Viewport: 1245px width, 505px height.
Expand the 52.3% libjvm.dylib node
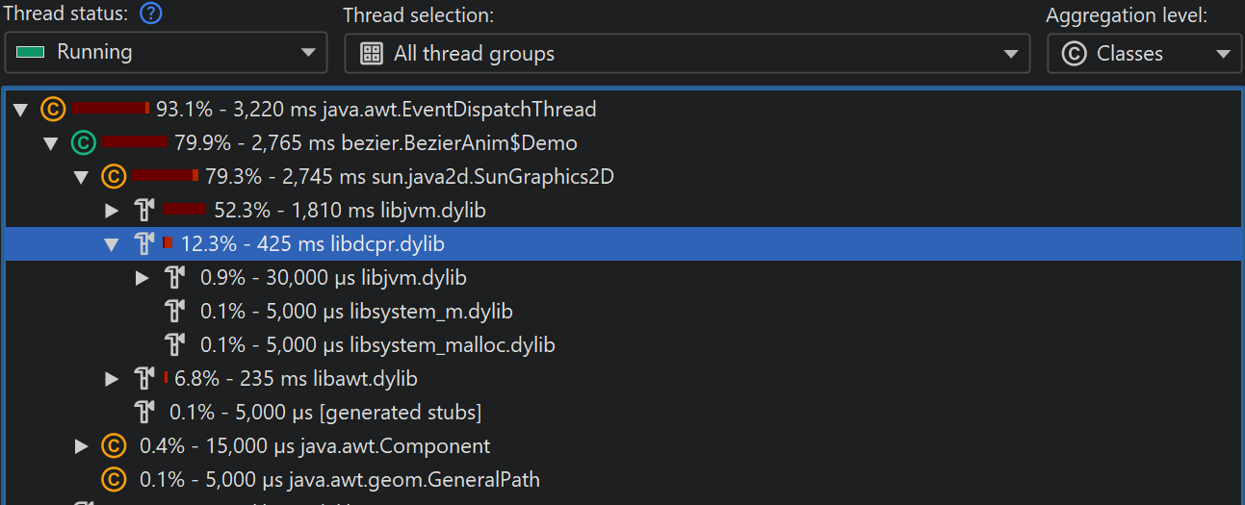click(113, 211)
